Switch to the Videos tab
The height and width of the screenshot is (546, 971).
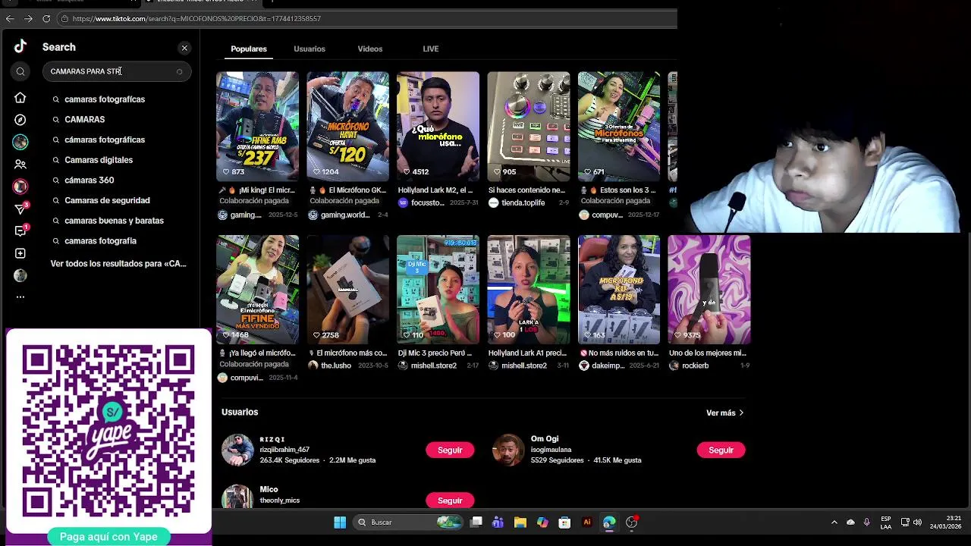point(370,49)
